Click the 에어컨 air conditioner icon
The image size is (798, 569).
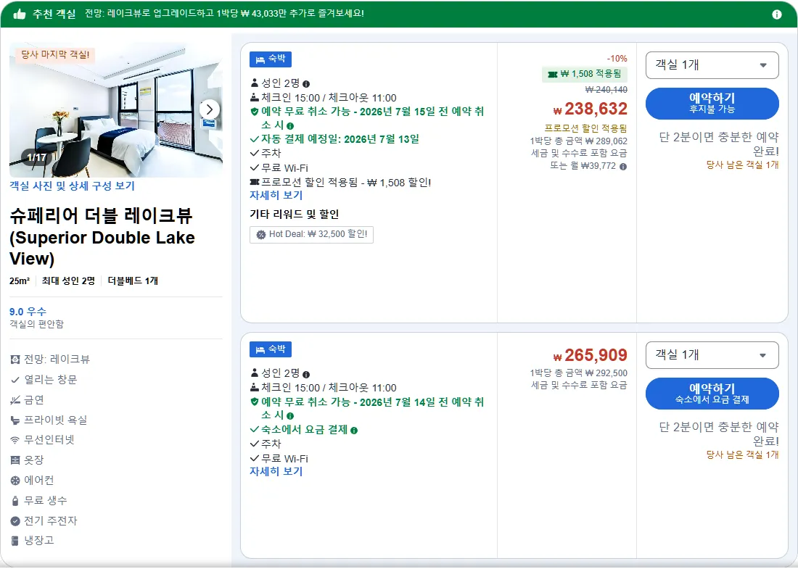15,481
